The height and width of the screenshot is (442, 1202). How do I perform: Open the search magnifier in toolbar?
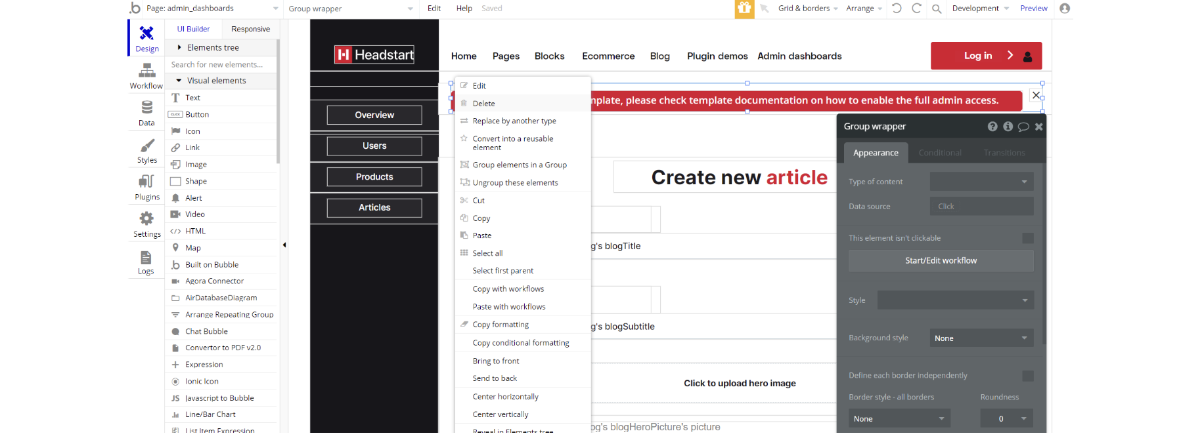[x=937, y=9]
